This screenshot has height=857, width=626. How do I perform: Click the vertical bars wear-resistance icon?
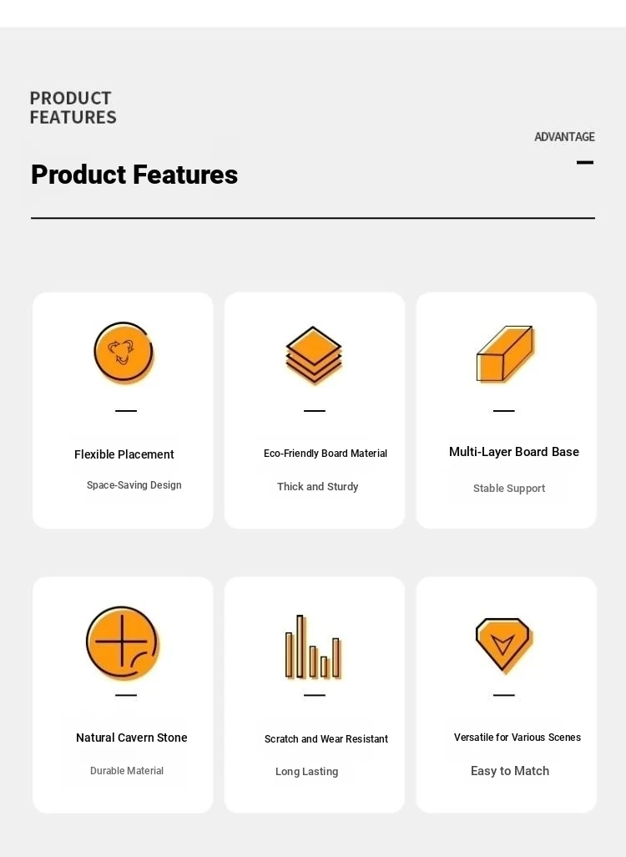point(314,647)
